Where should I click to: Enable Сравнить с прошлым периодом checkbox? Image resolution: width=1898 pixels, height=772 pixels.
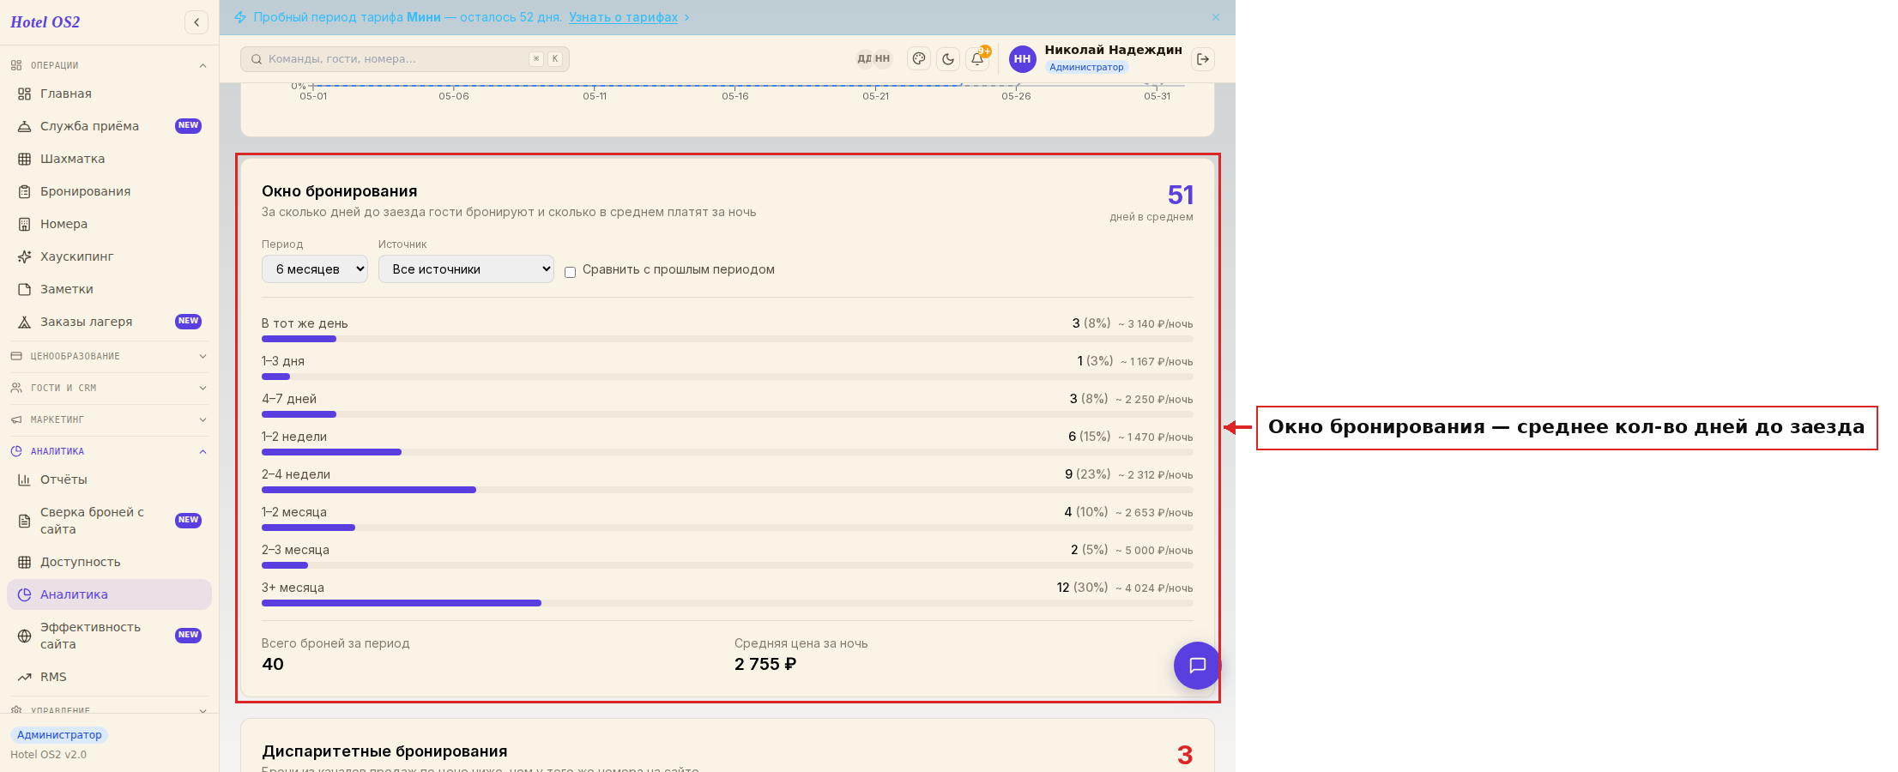[x=570, y=272]
